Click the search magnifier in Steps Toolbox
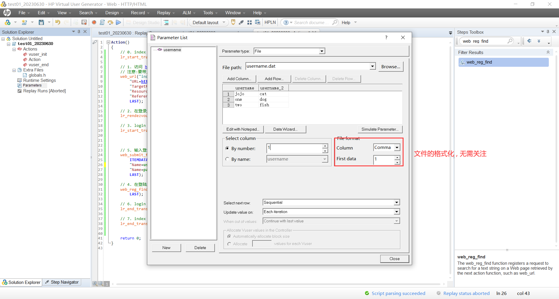Screen dimensions: 559x299 (510, 41)
